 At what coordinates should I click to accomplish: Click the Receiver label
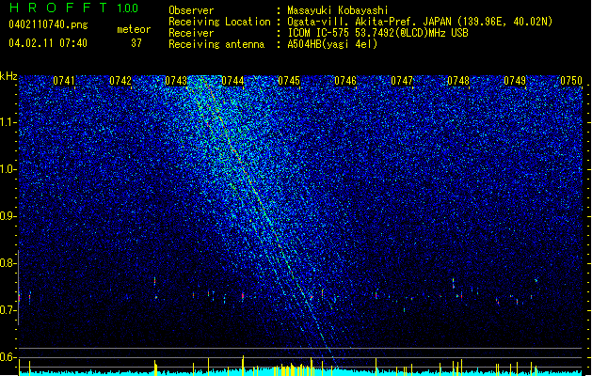click(x=191, y=33)
